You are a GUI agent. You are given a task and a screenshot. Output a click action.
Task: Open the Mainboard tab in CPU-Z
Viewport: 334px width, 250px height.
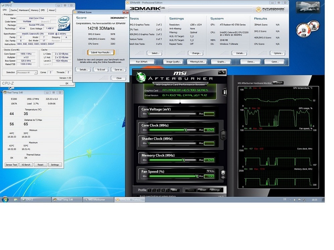(24, 10)
